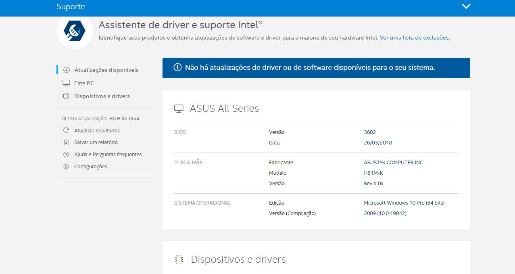Click the Edição label
The height and width of the screenshot is (274, 515).
click(x=277, y=203)
